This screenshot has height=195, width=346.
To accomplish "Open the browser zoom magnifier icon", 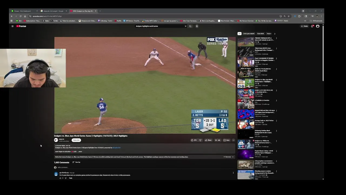I will tap(284, 16).
